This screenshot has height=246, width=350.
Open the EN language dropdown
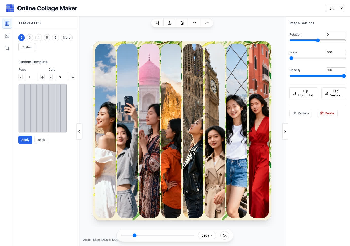pyautogui.click(x=334, y=8)
